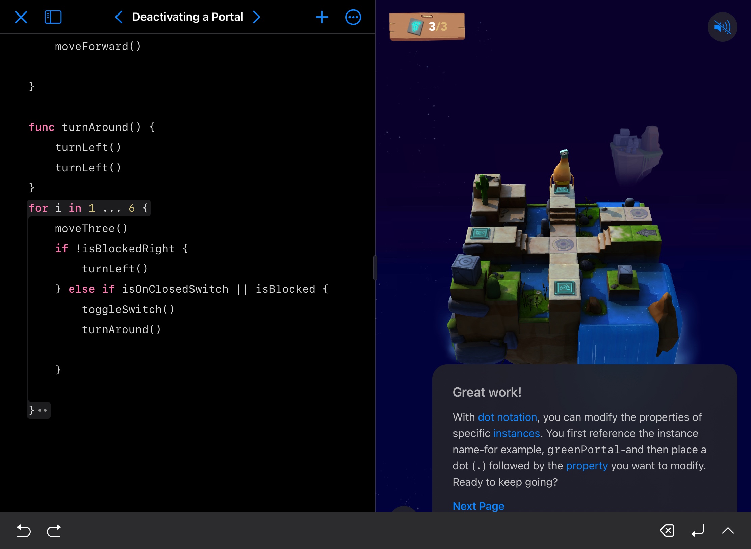Tap the Deactivating a Portal title
Viewport: 751px width, 549px height.
coord(187,17)
